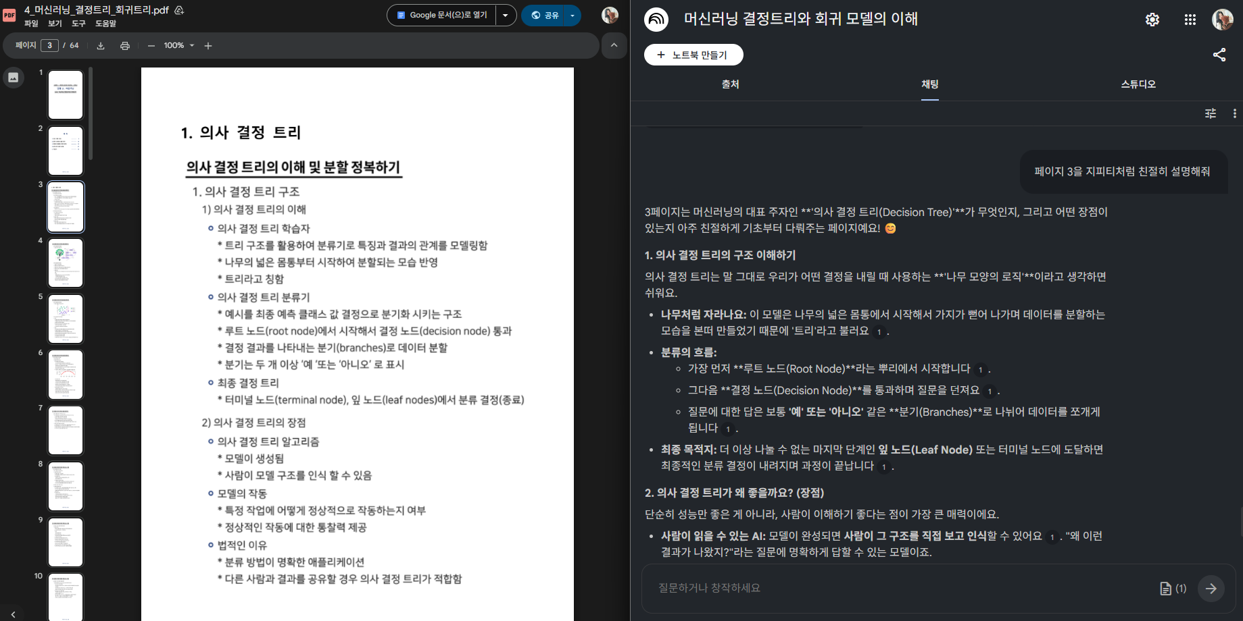Viewport: 1243px width, 621px height.
Task: Open chat more options three-dot menu
Action: 1235,113
